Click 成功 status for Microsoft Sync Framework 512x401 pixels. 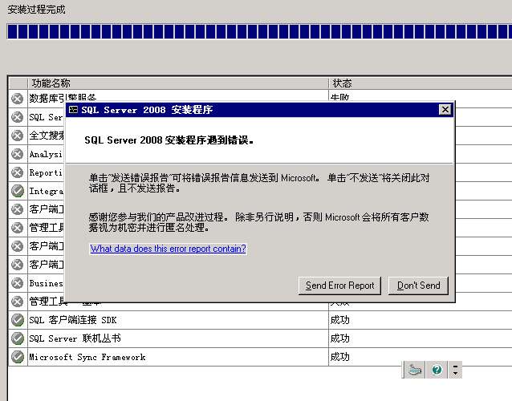pos(340,357)
